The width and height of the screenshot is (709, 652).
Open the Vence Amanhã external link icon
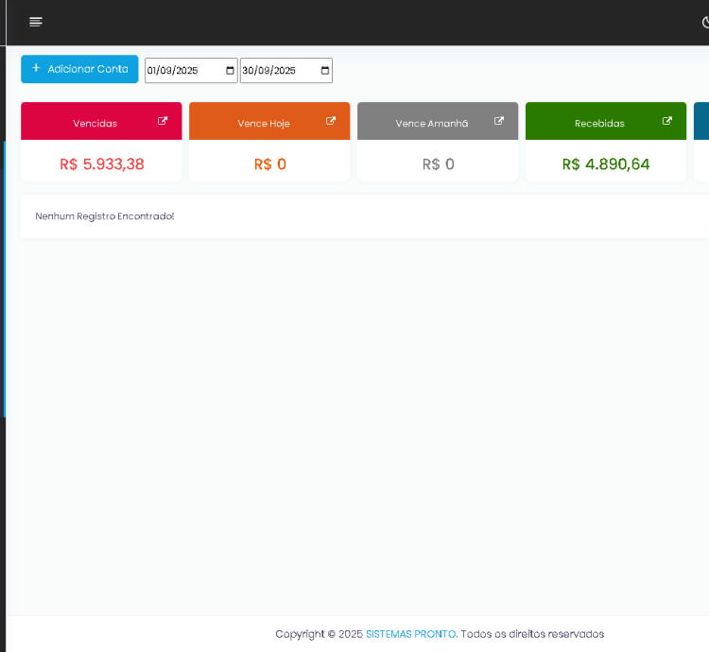pyautogui.click(x=499, y=121)
